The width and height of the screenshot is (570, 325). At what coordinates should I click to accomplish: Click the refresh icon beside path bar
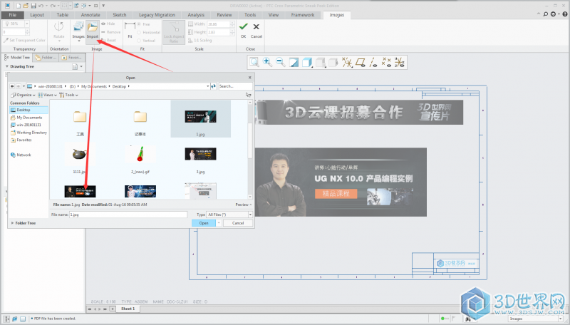coord(213,86)
